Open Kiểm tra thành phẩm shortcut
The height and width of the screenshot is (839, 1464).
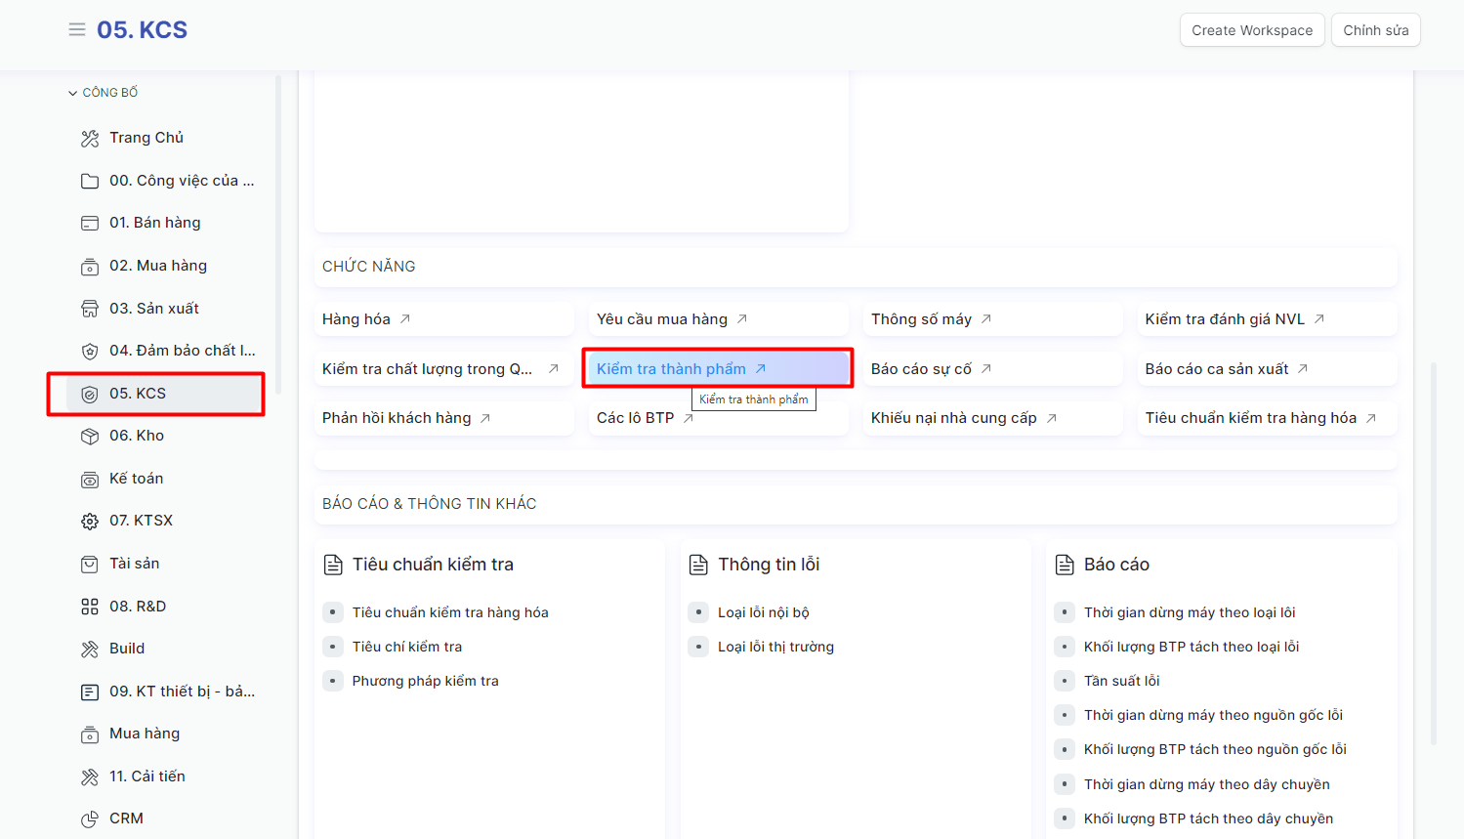tap(671, 369)
